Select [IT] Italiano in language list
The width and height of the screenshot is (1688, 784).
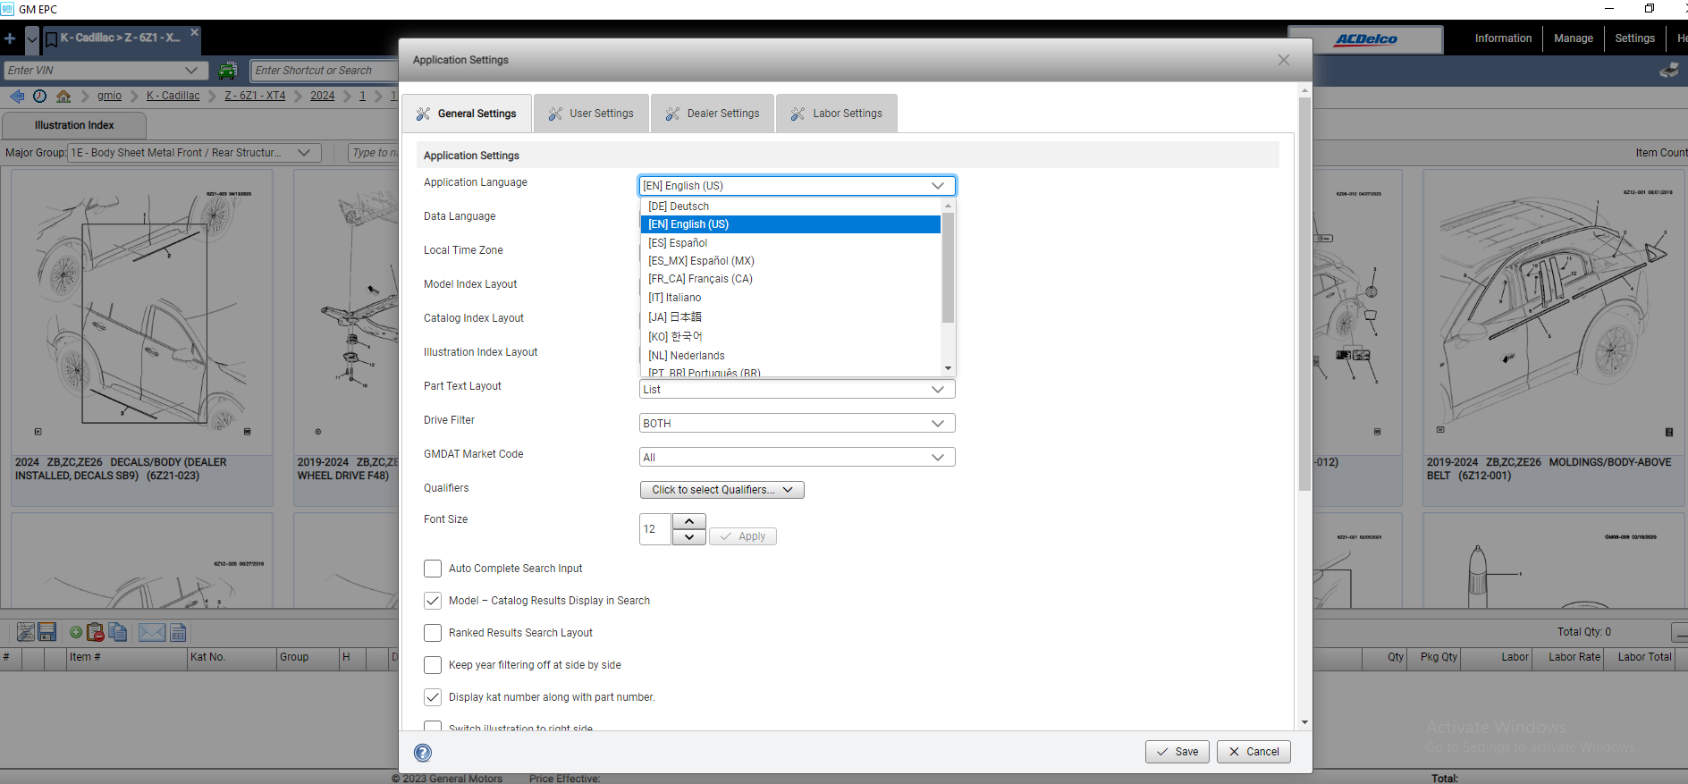coord(790,298)
